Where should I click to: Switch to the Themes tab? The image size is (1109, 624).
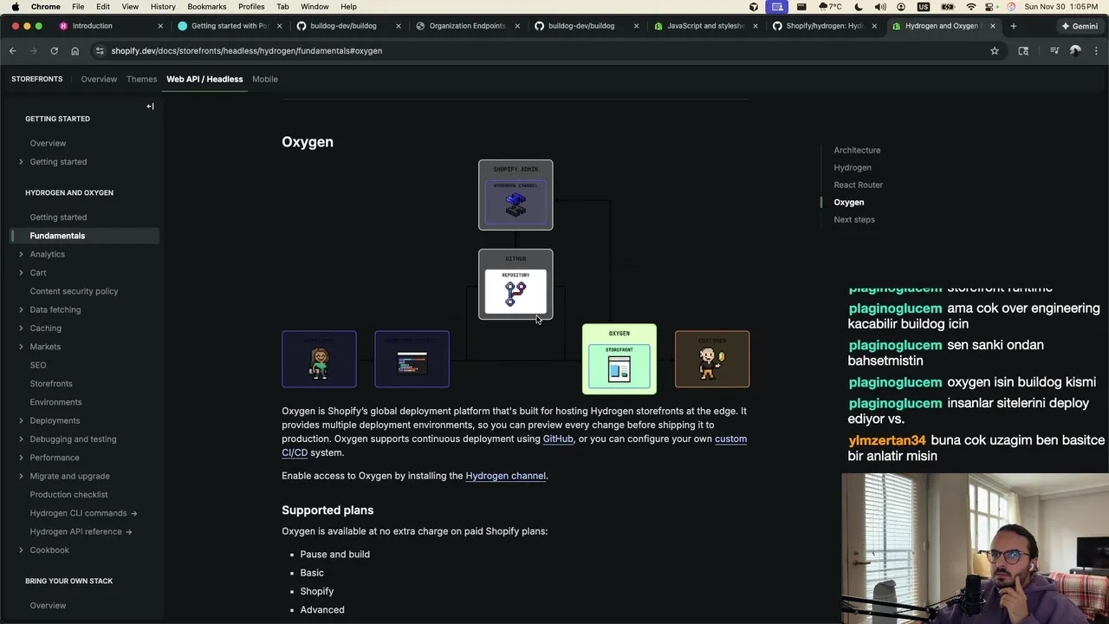(141, 79)
